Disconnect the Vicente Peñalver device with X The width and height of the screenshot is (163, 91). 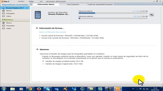[x=27, y=8]
